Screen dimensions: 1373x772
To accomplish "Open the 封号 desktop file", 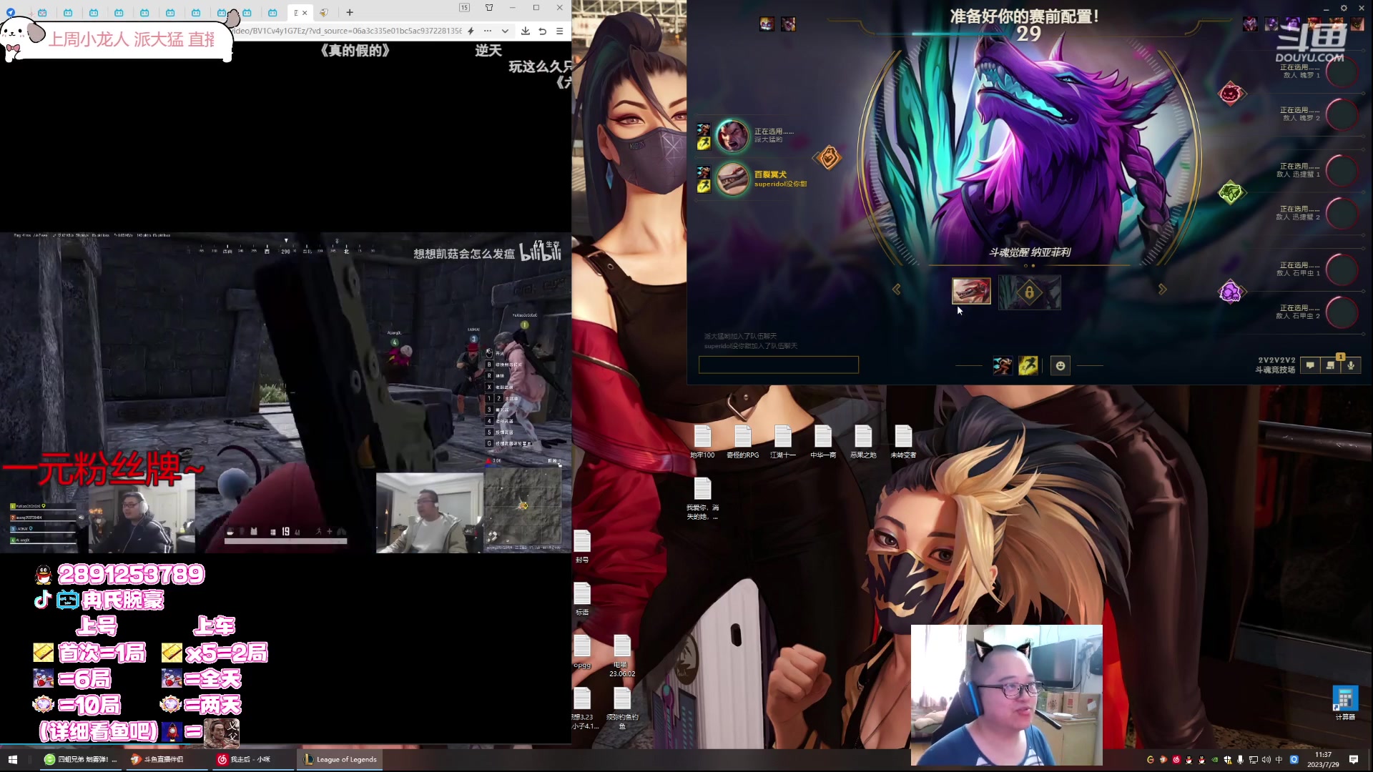I will coord(582,547).
